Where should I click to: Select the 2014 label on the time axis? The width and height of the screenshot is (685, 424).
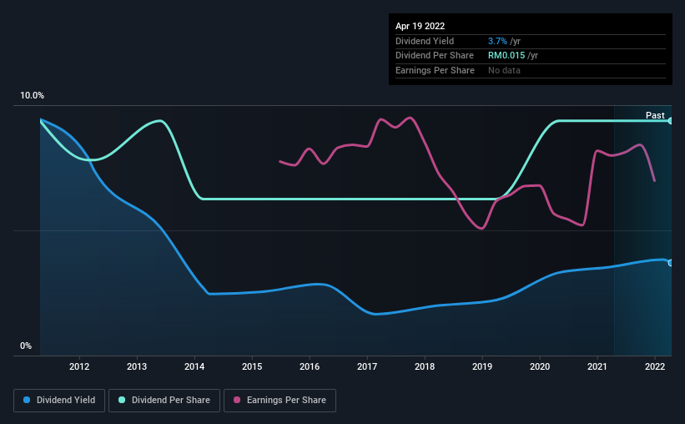click(x=194, y=366)
